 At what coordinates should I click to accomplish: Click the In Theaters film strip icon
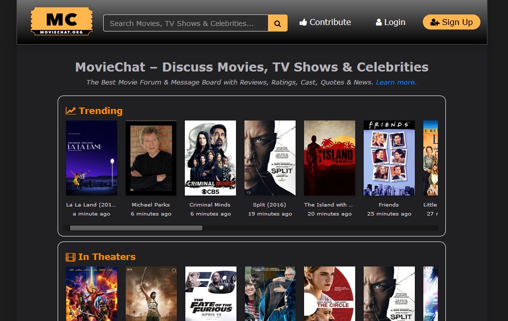tap(70, 257)
